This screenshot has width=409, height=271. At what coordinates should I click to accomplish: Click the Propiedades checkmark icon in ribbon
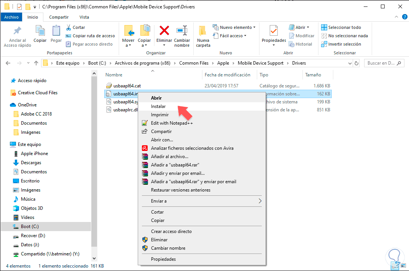(x=274, y=31)
